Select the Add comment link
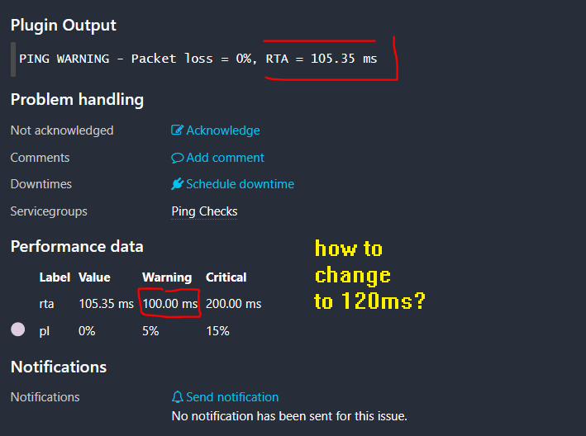The width and height of the screenshot is (586, 436). tap(226, 158)
